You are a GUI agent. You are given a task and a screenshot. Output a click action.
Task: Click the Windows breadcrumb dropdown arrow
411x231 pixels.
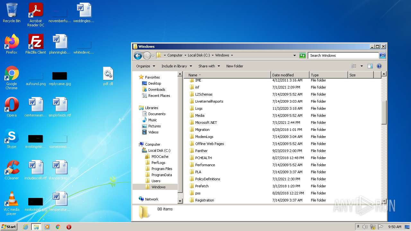232,56
